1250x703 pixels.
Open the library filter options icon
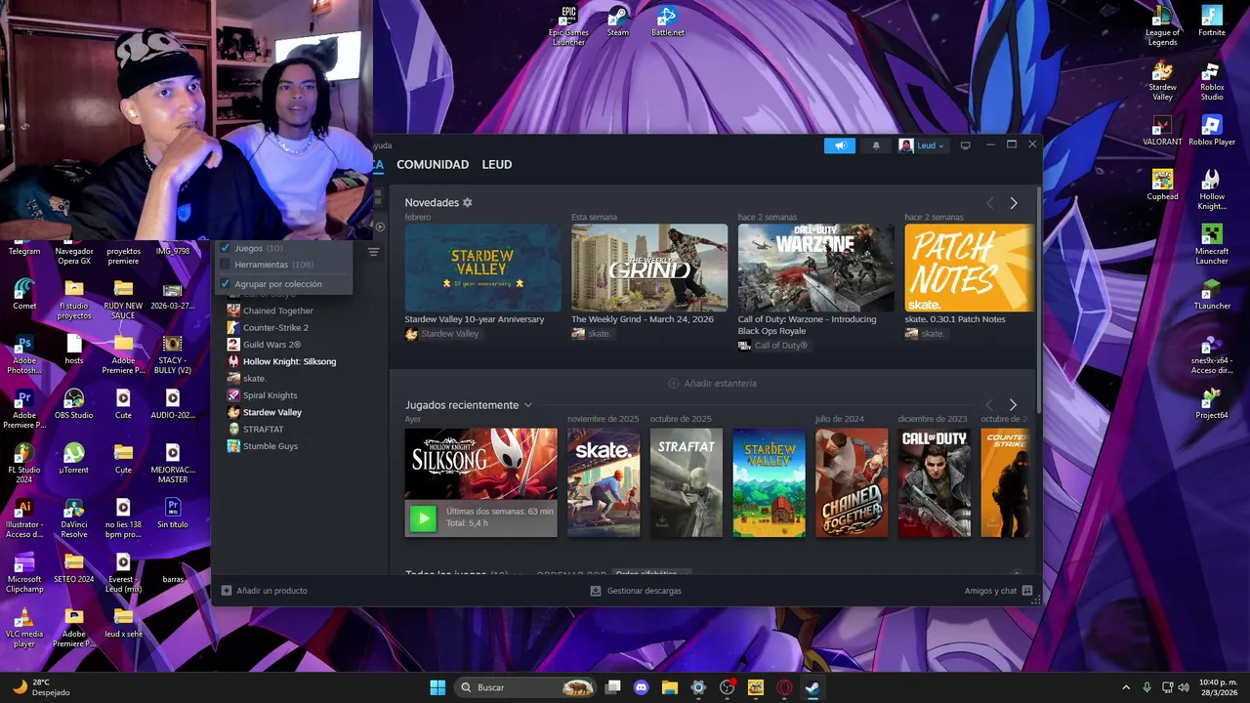[x=373, y=252]
